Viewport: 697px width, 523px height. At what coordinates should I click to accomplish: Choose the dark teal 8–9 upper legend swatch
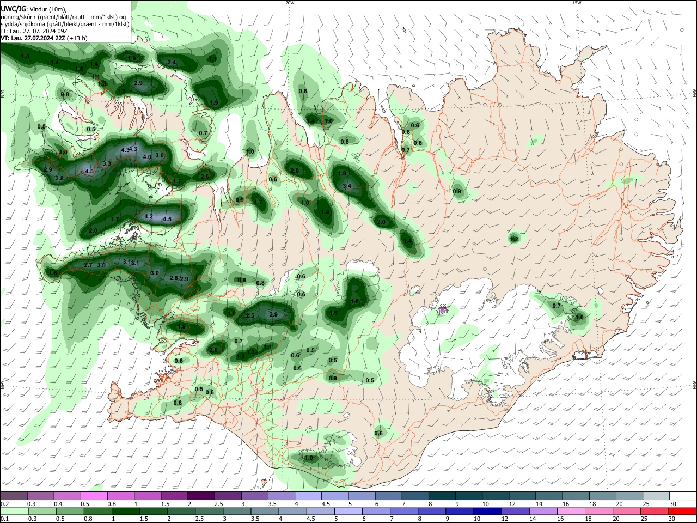[442, 496]
